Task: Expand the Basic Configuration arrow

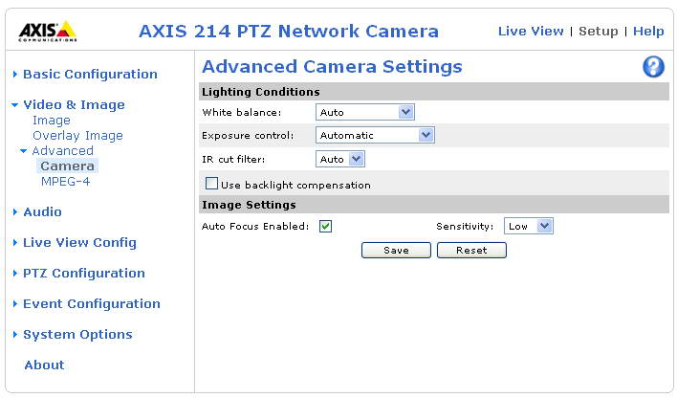Action: (x=15, y=75)
